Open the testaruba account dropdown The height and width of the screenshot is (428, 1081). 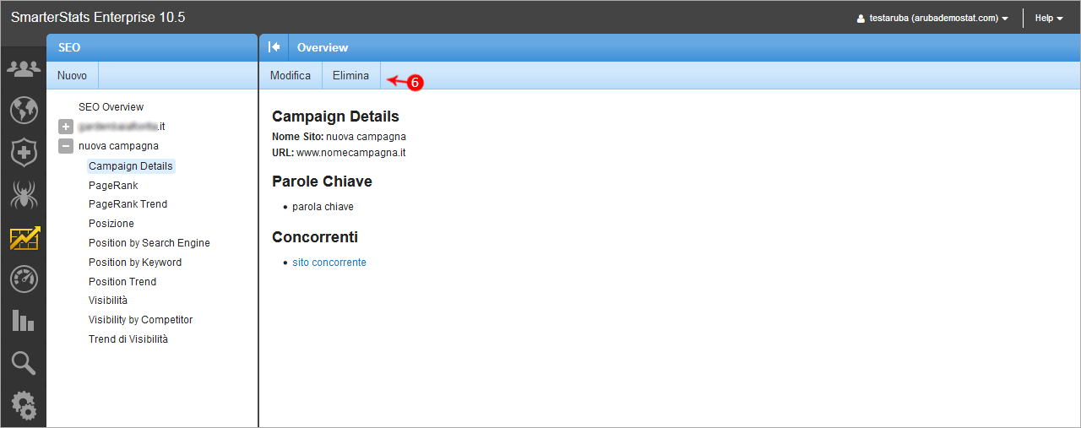point(932,18)
